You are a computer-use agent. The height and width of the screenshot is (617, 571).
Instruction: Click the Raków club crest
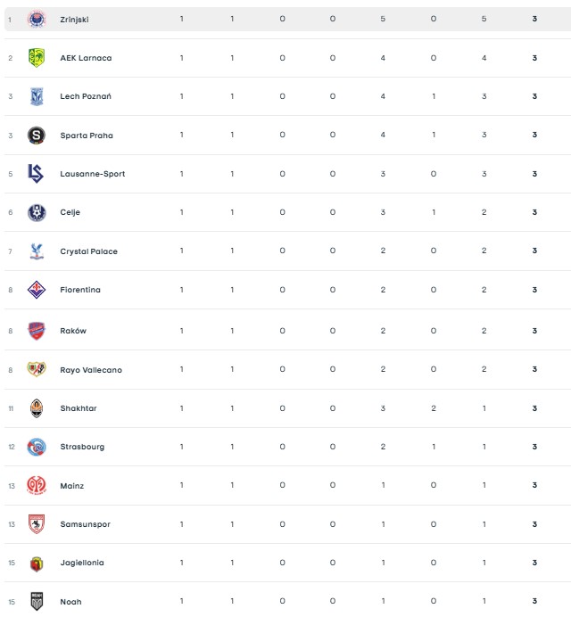point(36,331)
